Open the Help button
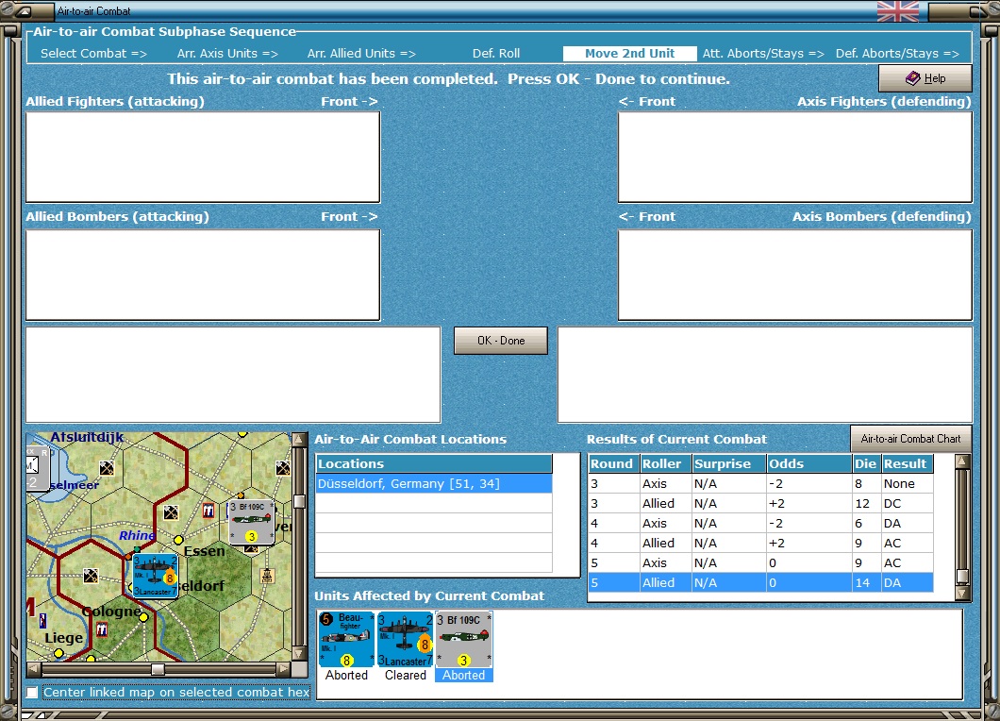 pyautogui.click(x=925, y=78)
